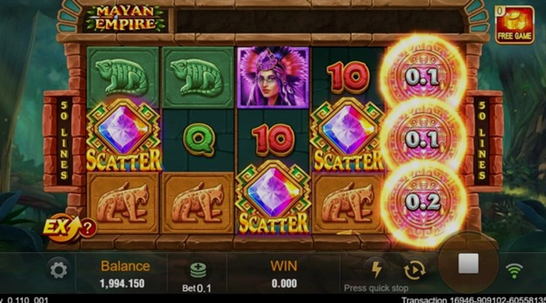546x303 pixels.
Task: Open the Mayan Empire logo
Action: coord(125,18)
